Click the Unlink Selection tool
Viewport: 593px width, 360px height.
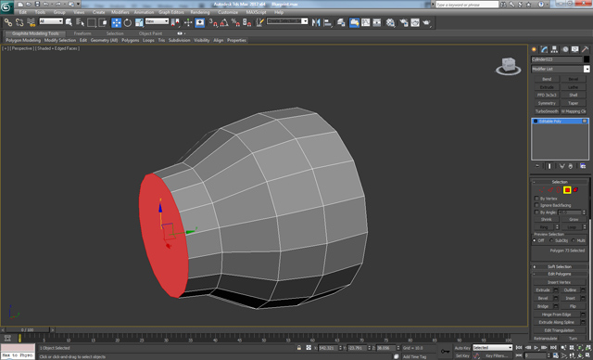point(19,22)
